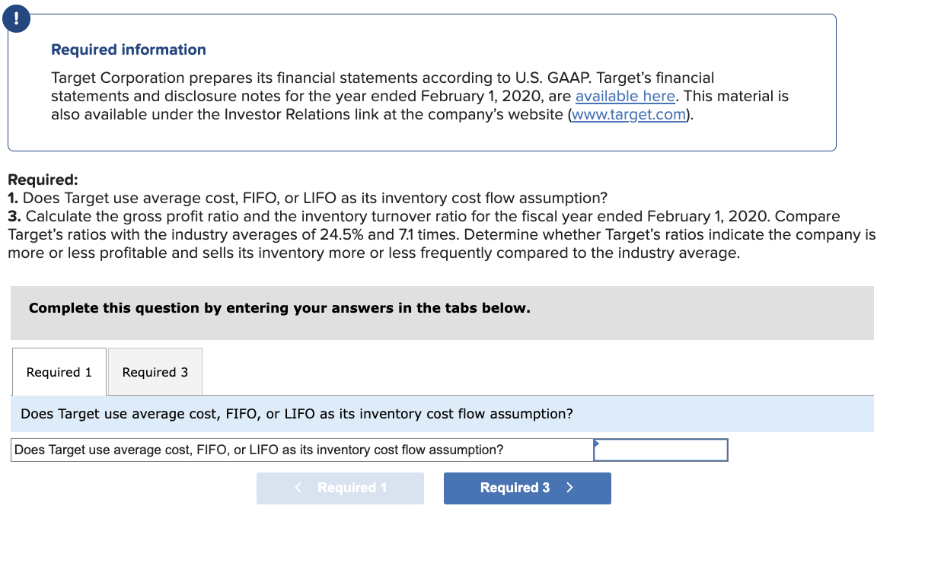Open the answer dropdown for the inventory question
Screen dimensions: 944x563
[x=659, y=450]
